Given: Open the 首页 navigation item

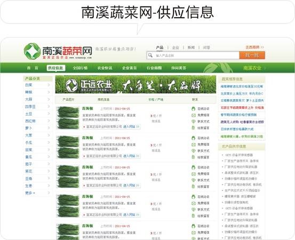Looking at the screenshot, I should [33, 68].
